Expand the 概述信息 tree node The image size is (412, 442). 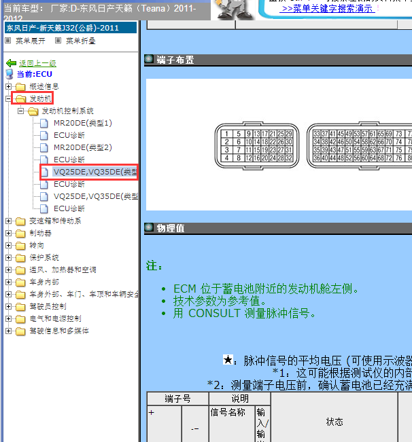click(8, 86)
